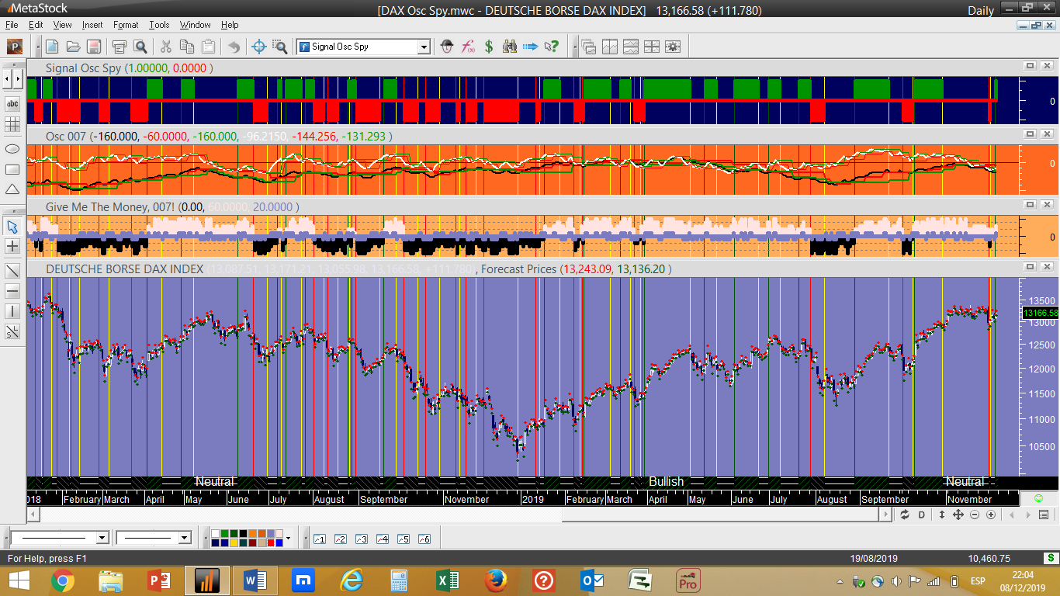Viewport: 1060px width, 596px height.
Task: Open the System Tester dollar icon
Action: [x=489, y=47]
